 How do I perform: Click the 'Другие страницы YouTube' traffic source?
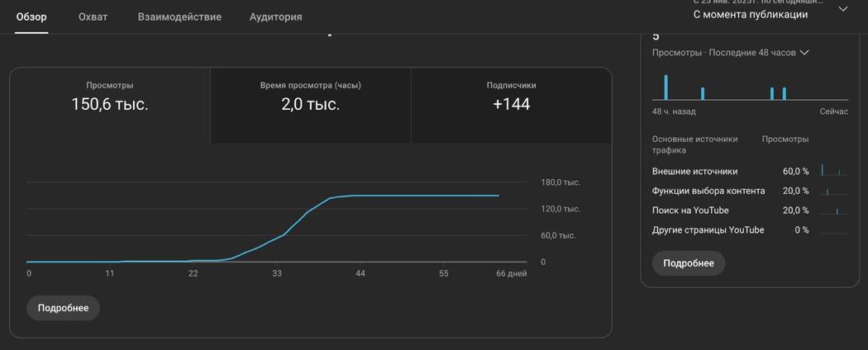pos(708,229)
